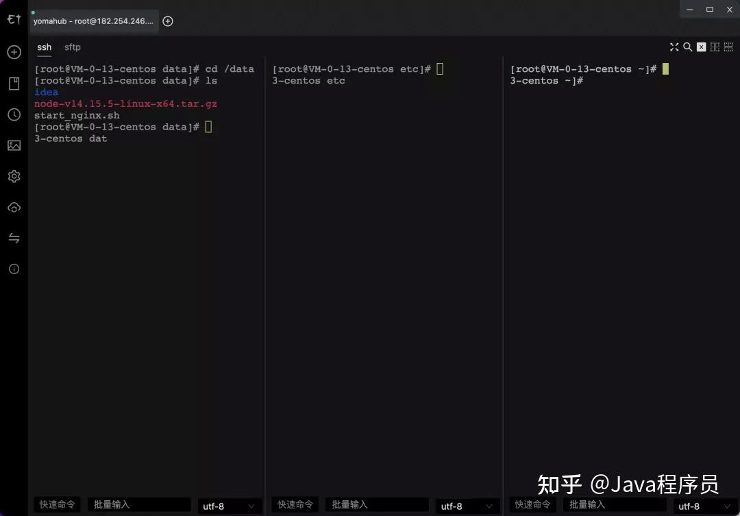This screenshot has height=516, width=740.
Task: Open the utf-8 encoding dropdown in the middle pane
Action: pyautogui.click(x=467, y=506)
